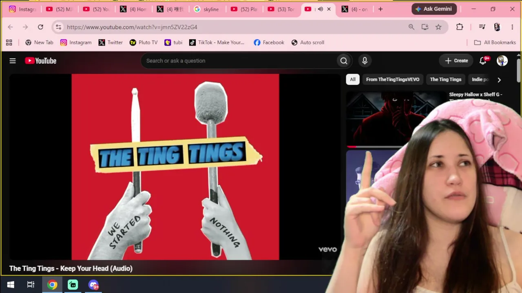
Task: Switch to the (52) MJ YouTube tab
Action: click(60, 9)
